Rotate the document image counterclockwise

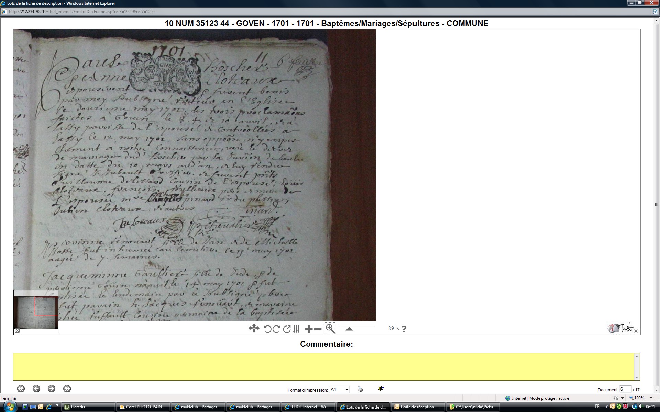[x=267, y=329]
